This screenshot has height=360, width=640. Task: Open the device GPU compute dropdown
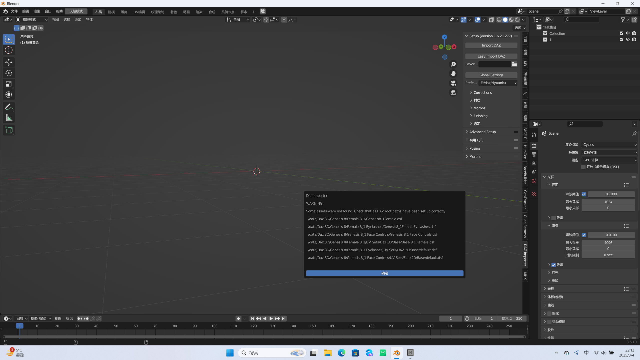pyautogui.click(x=609, y=160)
